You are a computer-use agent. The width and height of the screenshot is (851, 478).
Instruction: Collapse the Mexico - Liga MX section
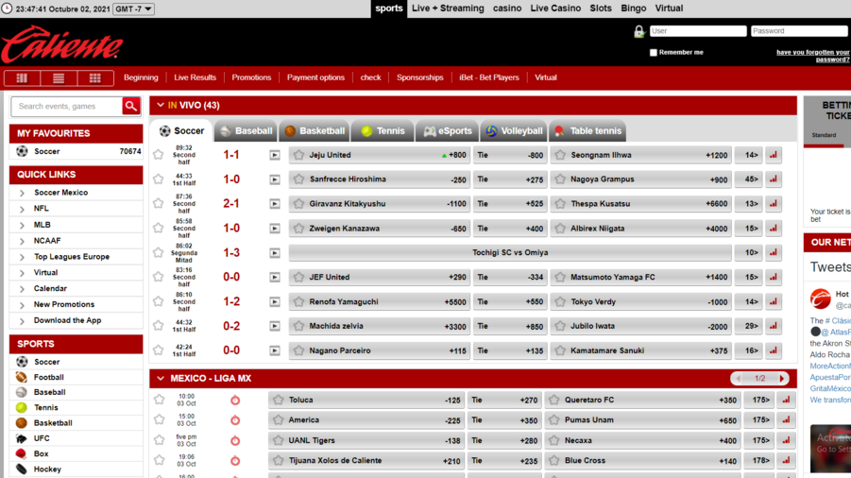[161, 379]
